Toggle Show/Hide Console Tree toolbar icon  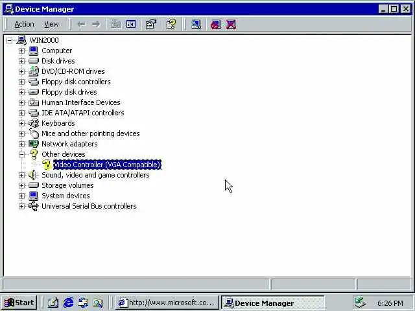[x=131, y=25]
